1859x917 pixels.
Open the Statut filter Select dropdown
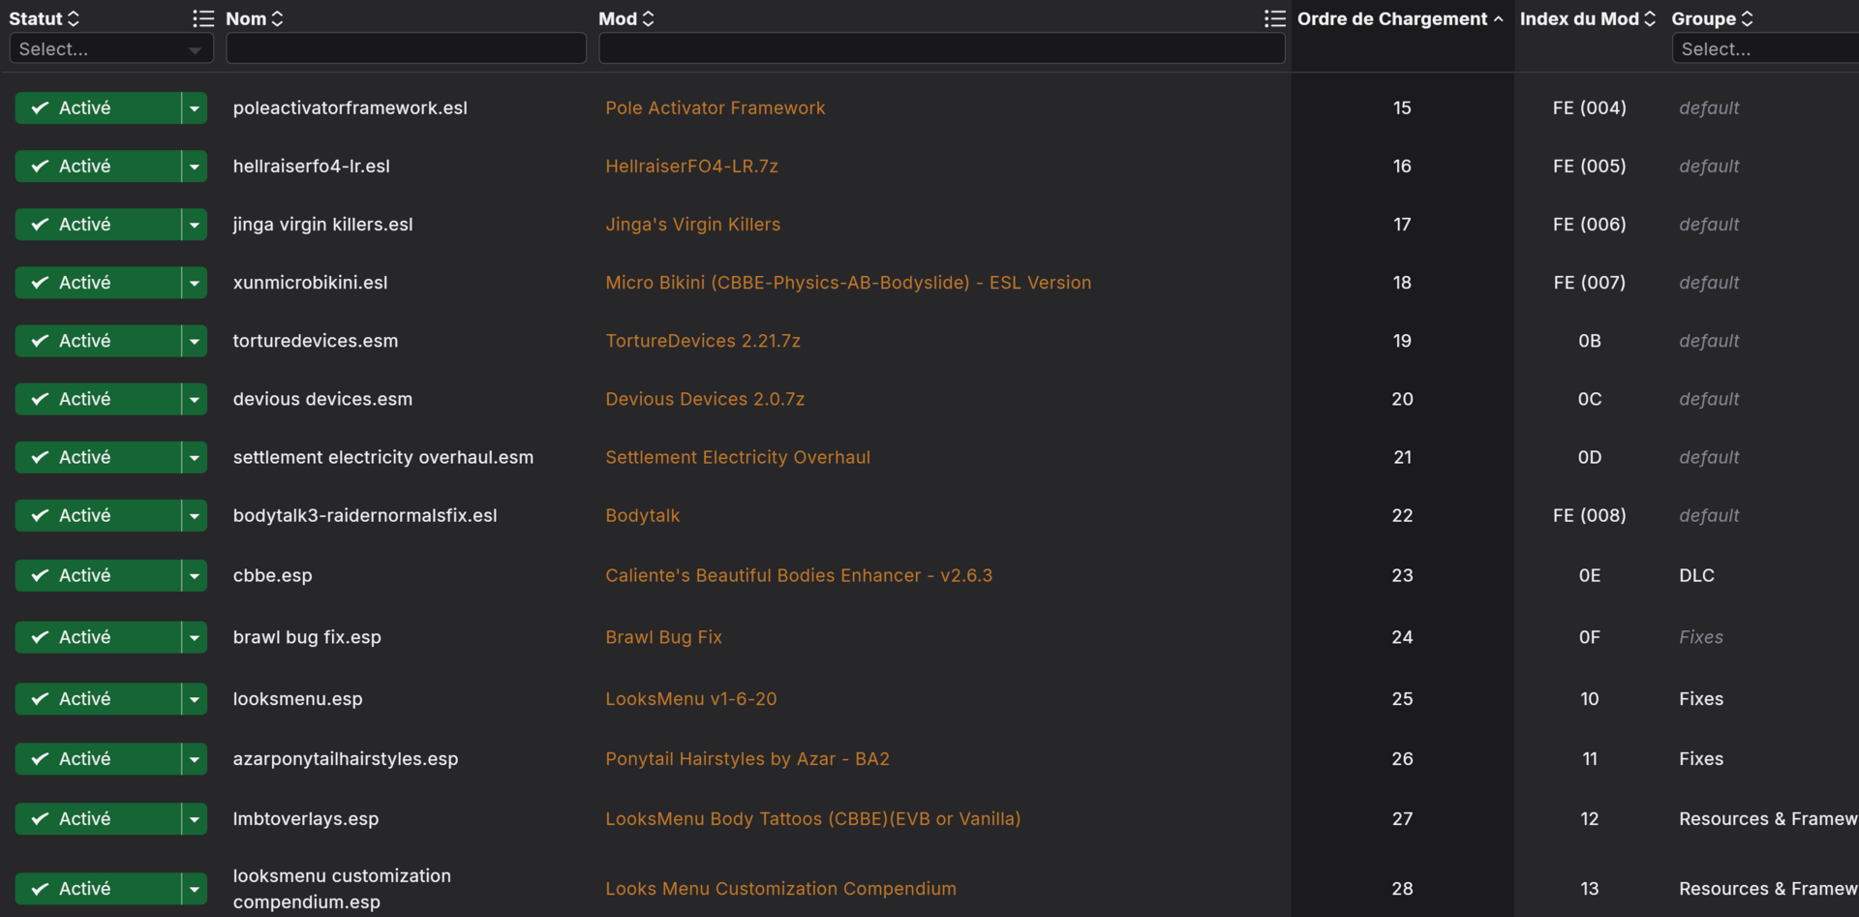coord(111,48)
